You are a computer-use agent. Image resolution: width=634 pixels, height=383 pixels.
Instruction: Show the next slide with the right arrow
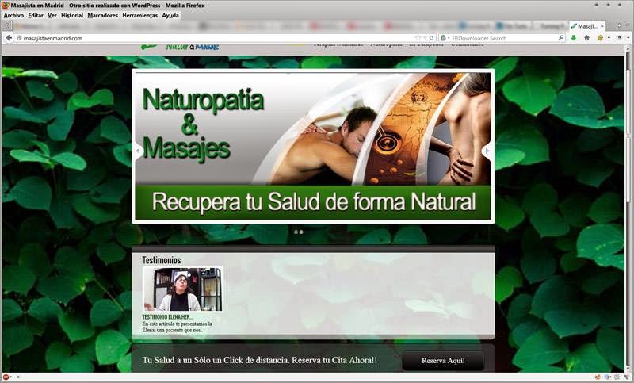(487, 151)
